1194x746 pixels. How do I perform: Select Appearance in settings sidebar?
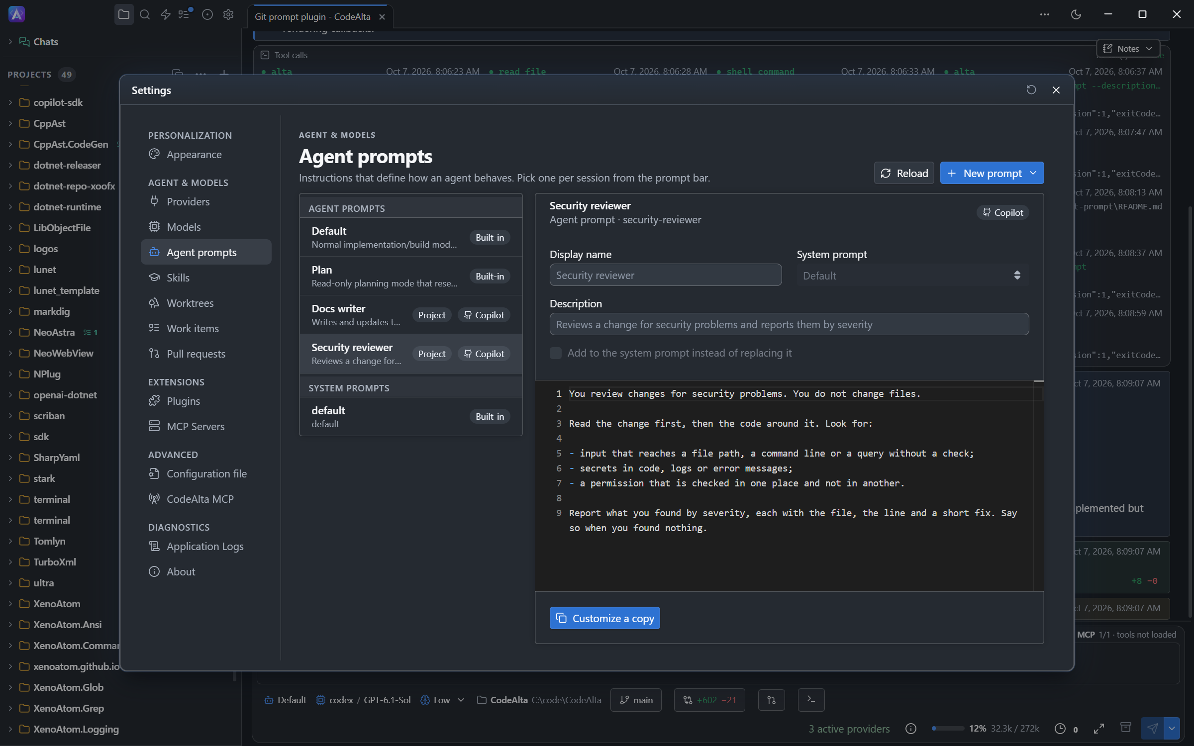206,154
